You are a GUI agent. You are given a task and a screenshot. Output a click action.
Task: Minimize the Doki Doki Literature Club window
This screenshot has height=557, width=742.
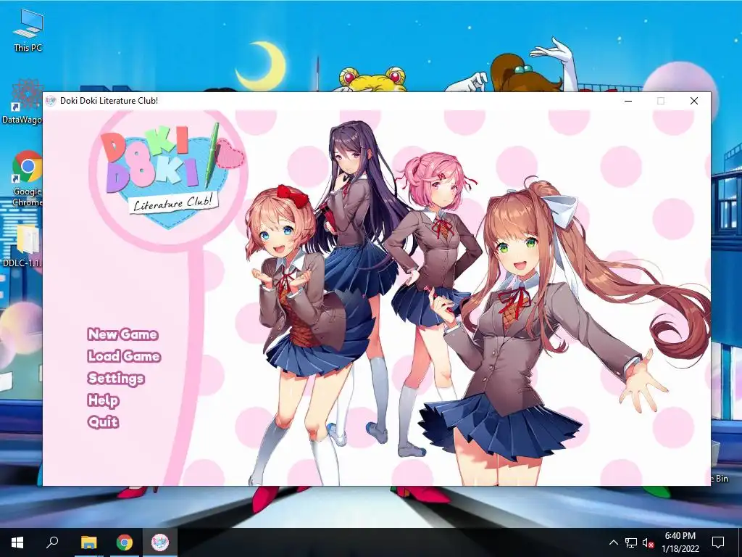(628, 101)
